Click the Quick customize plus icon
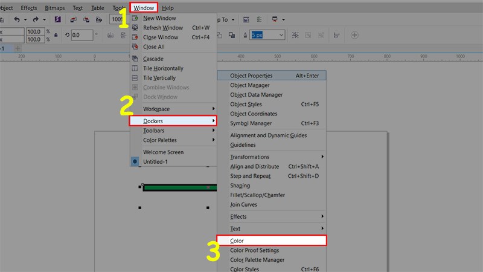Screen dimensions: 483x272 pyautogui.click(x=354, y=35)
